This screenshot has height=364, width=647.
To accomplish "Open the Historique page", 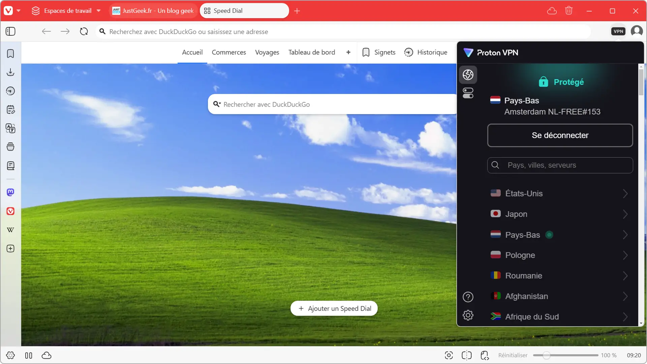I will pos(426,52).
